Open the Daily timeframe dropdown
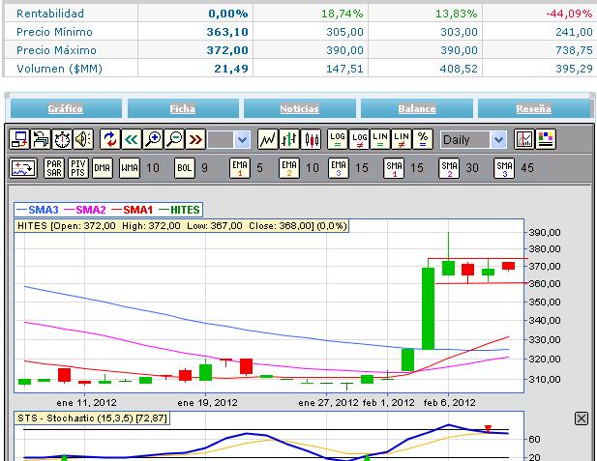Viewport: 597px width, 461px height. pyautogui.click(x=473, y=139)
